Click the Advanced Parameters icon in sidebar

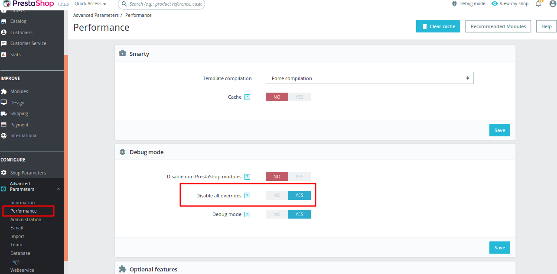[x=3, y=189]
